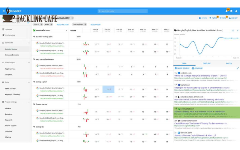Click the refresh icon under last updated
This screenshot has height=150, width=240.
point(28,22)
